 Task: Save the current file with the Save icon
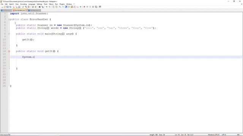8,7
